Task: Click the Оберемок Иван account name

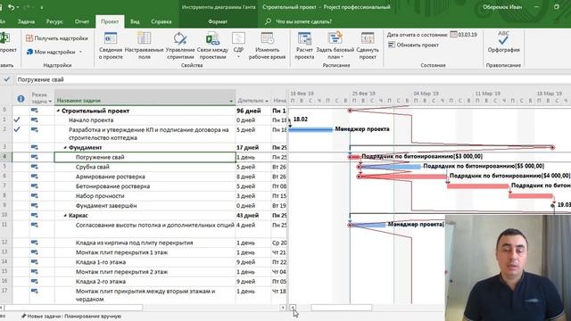Action: click(x=502, y=7)
